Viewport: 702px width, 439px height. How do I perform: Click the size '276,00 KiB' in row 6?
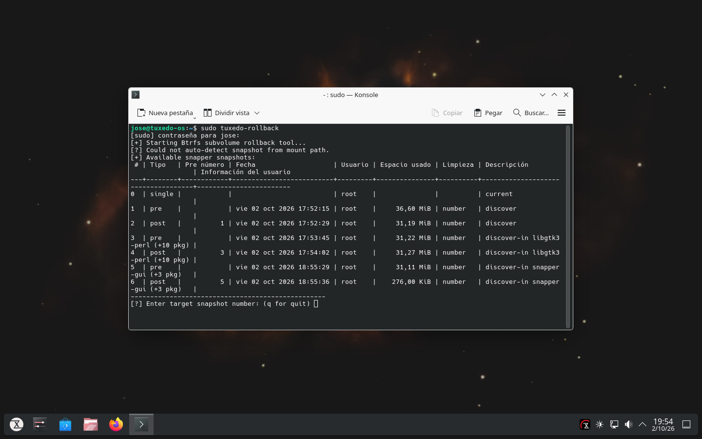point(411,282)
